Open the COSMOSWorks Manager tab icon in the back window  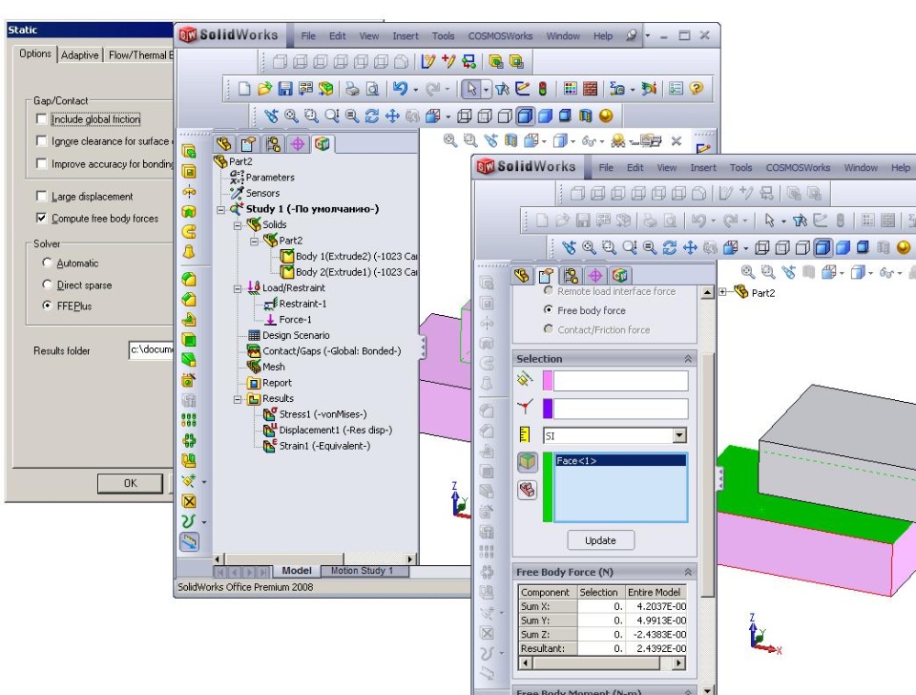[322, 143]
